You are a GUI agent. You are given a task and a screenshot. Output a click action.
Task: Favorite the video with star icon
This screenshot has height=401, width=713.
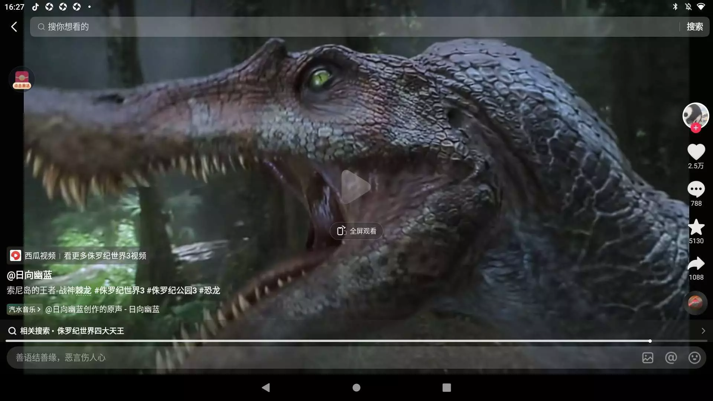(x=696, y=227)
